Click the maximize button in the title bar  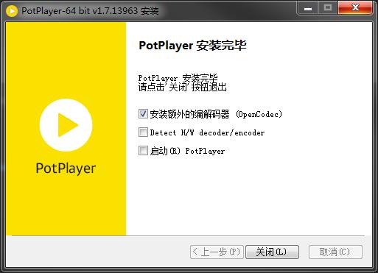[x=328, y=8]
